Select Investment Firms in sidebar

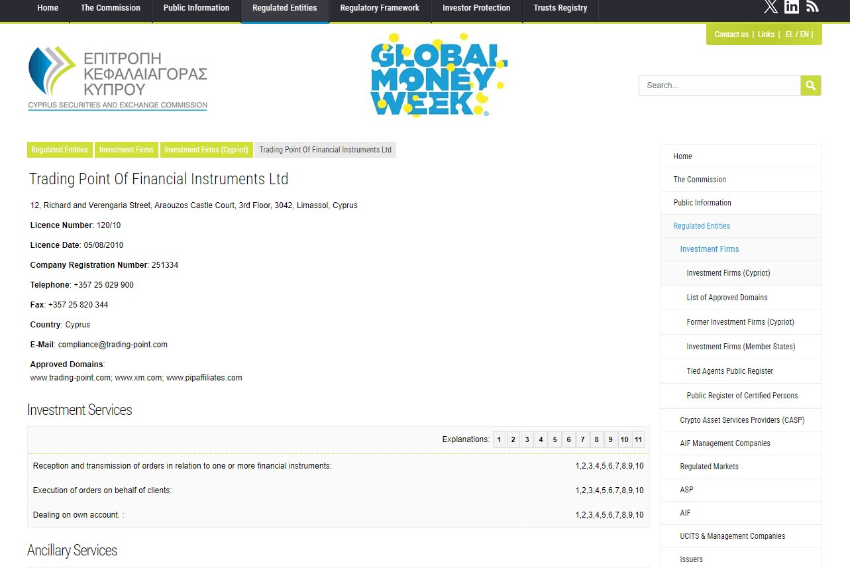[x=741, y=249]
